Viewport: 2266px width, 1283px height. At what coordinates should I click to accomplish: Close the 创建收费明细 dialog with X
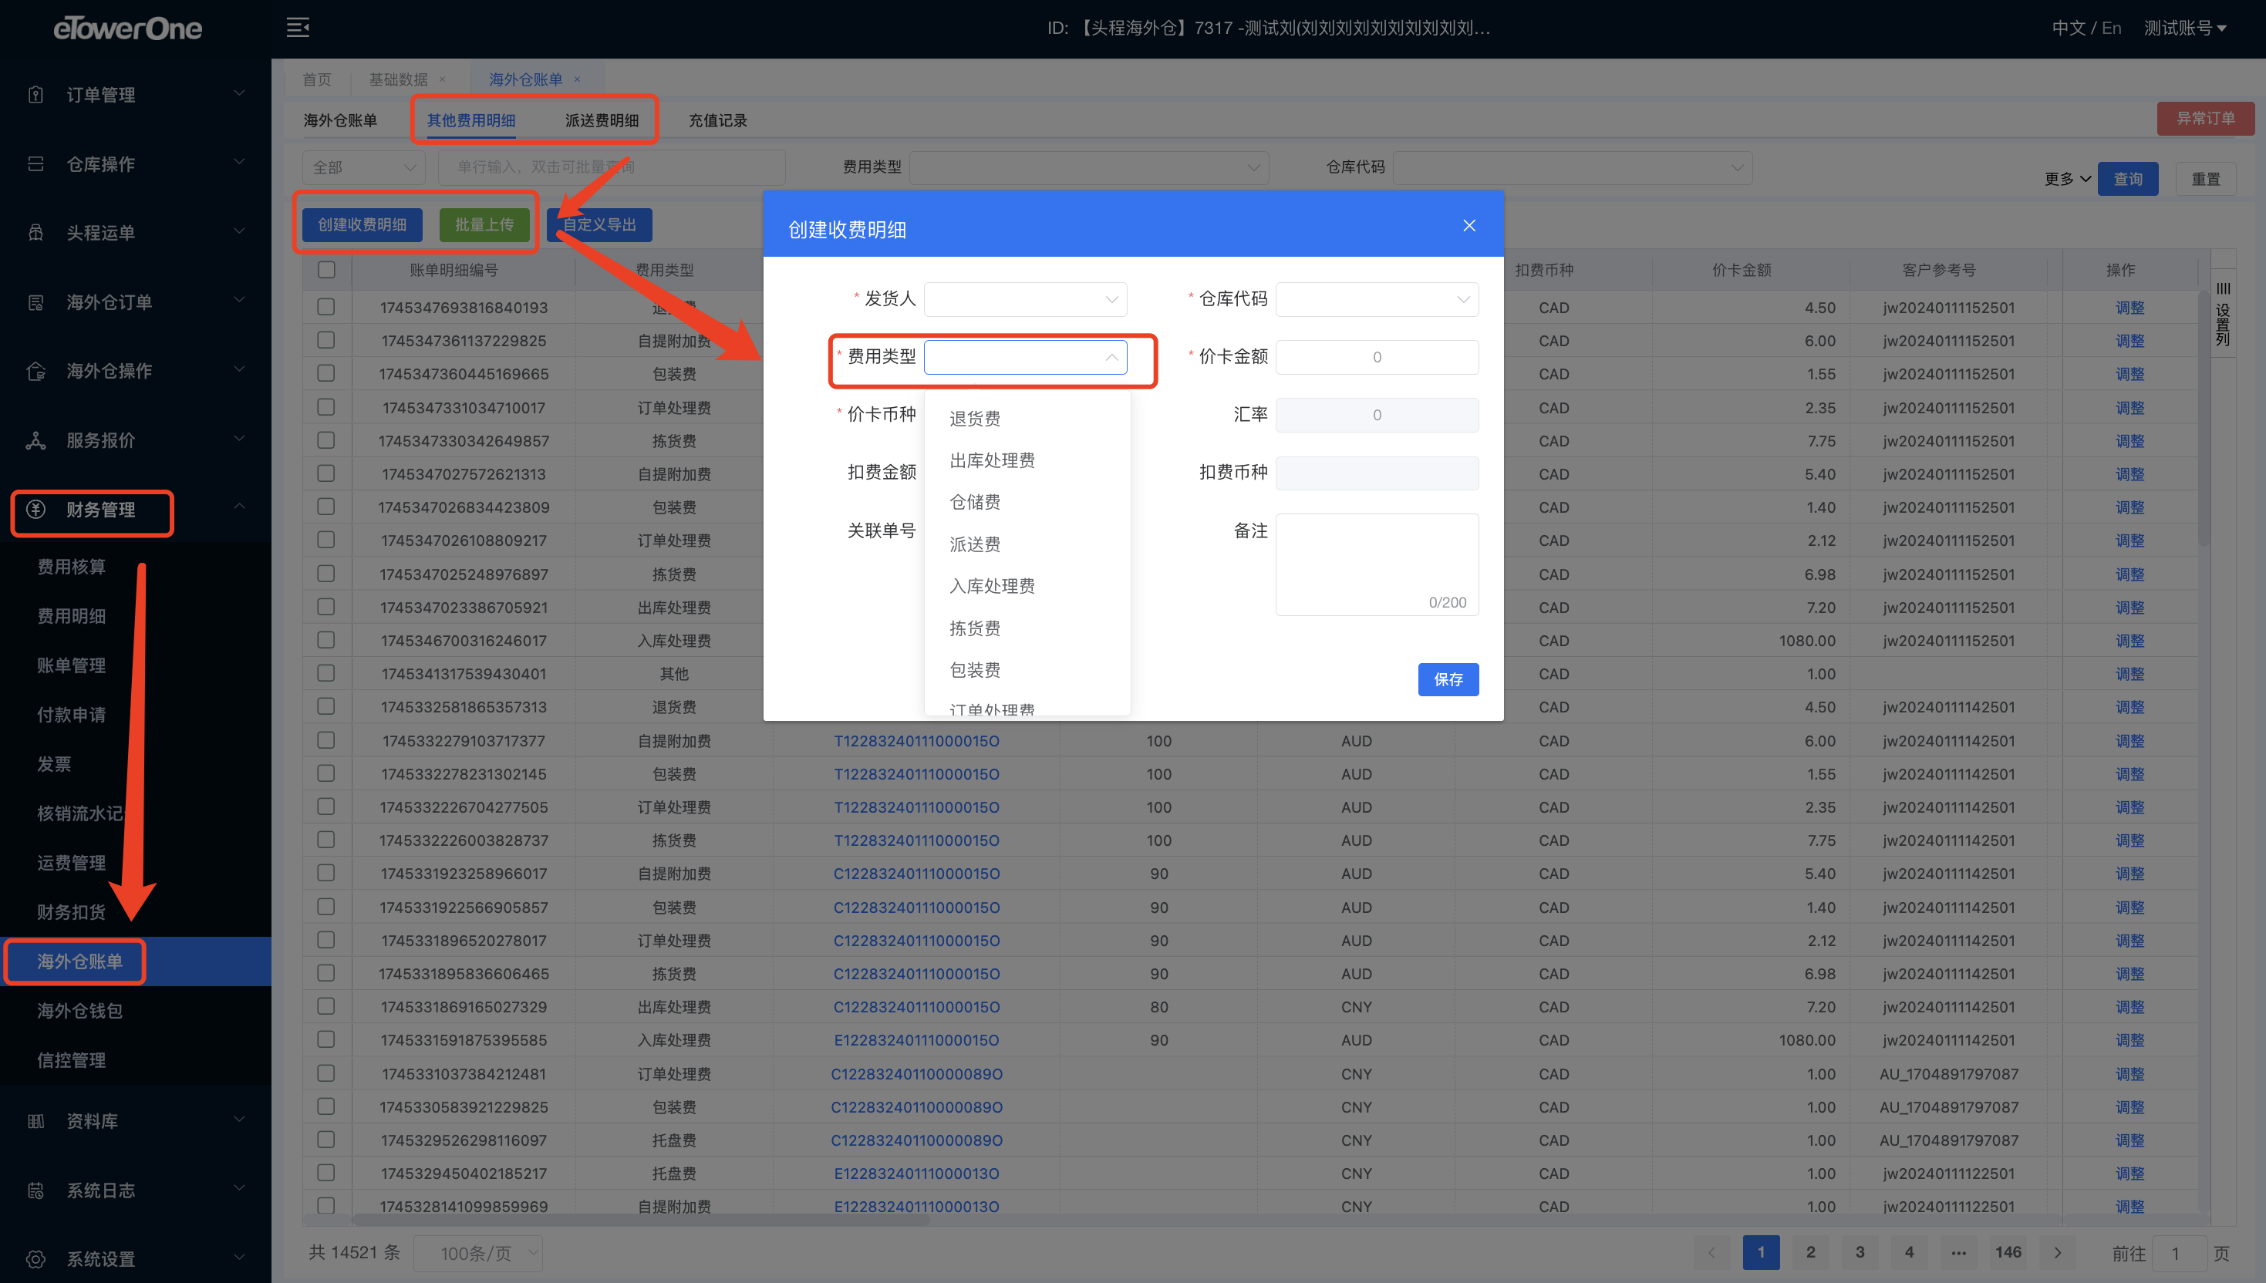click(1469, 226)
